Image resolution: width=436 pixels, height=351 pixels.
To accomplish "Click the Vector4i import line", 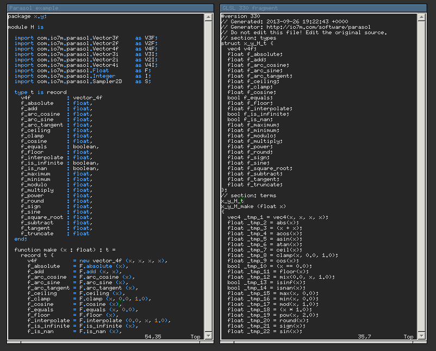I will 86,65.
